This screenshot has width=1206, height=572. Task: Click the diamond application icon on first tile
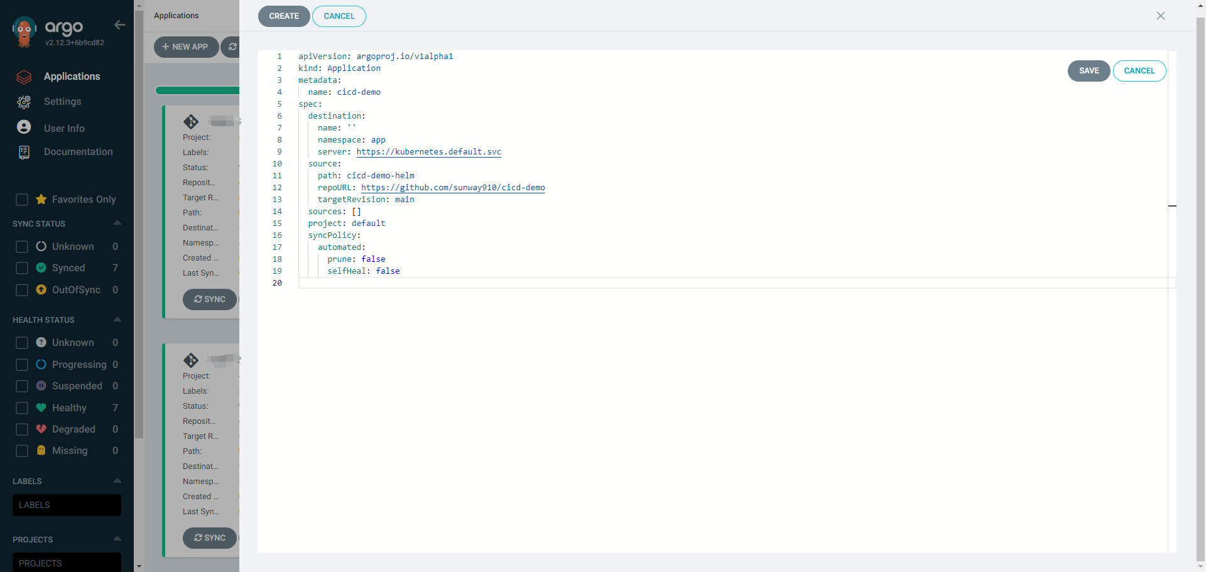click(x=192, y=122)
